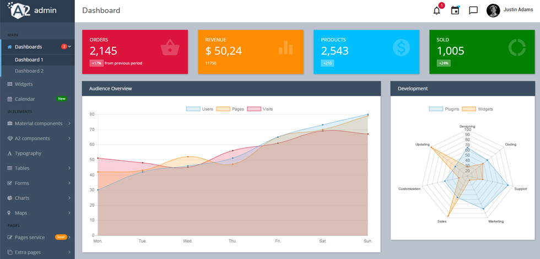Click the Dashboards home icon
The height and width of the screenshot is (259, 540).
coord(10,47)
